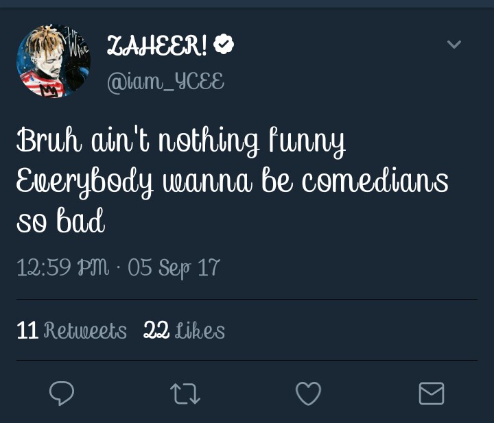Open the ZAHEER! display name profile link
494x423 pixels.
[x=157, y=46]
